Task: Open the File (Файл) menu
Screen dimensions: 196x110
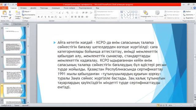Action: (x=4, y=8)
